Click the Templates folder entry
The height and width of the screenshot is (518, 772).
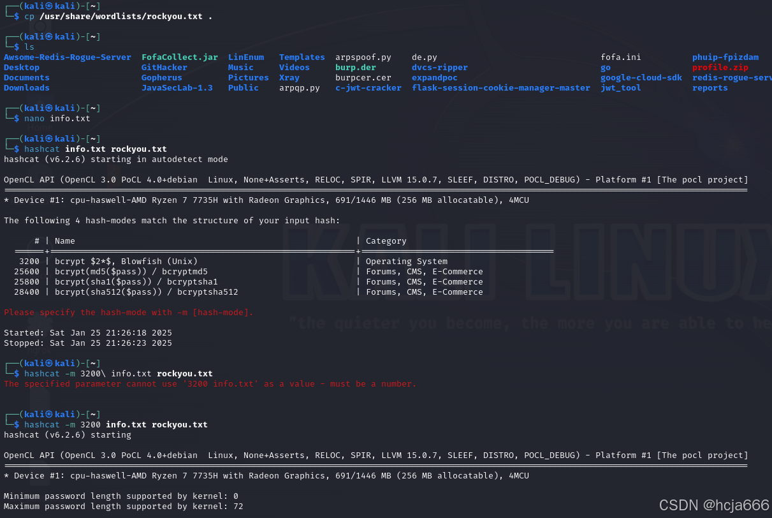(x=302, y=57)
